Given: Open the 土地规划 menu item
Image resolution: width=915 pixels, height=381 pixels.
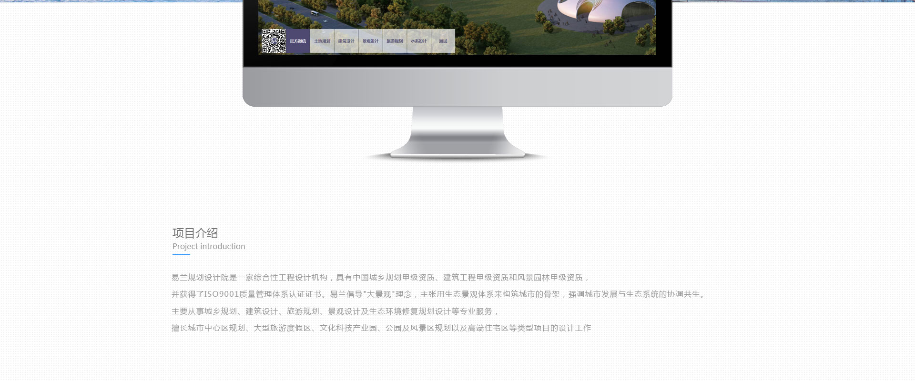Looking at the screenshot, I should (x=322, y=41).
